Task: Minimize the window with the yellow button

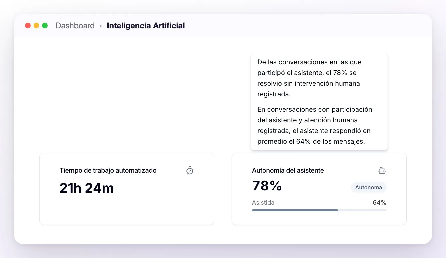Action: (36, 26)
